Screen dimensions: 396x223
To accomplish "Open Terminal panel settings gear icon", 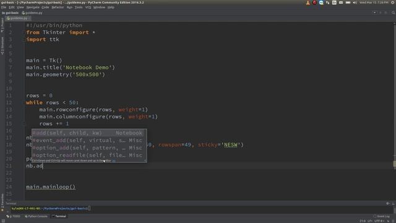I will [x=388, y=204].
